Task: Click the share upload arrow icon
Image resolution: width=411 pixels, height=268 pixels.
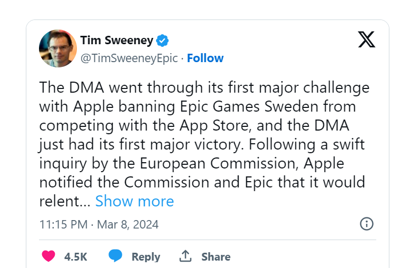Action: coord(185,256)
